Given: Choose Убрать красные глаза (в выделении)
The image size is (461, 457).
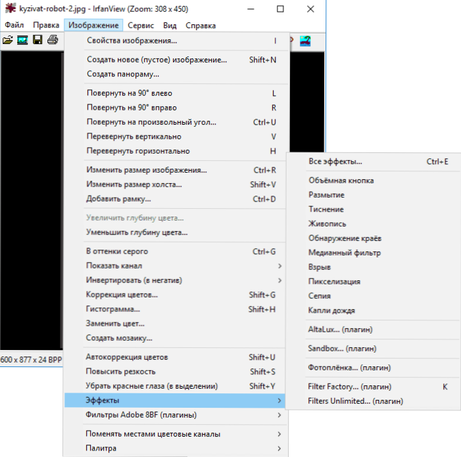Looking at the screenshot, I should click(176, 386).
